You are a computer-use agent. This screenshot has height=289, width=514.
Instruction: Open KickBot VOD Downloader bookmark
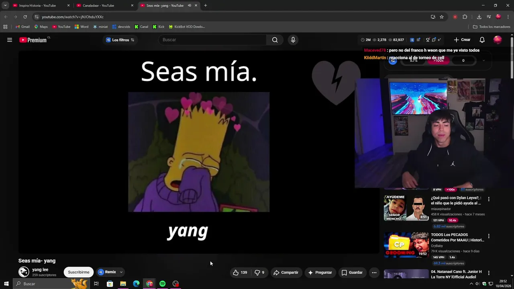pyautogui.click(x=187, y=27)
